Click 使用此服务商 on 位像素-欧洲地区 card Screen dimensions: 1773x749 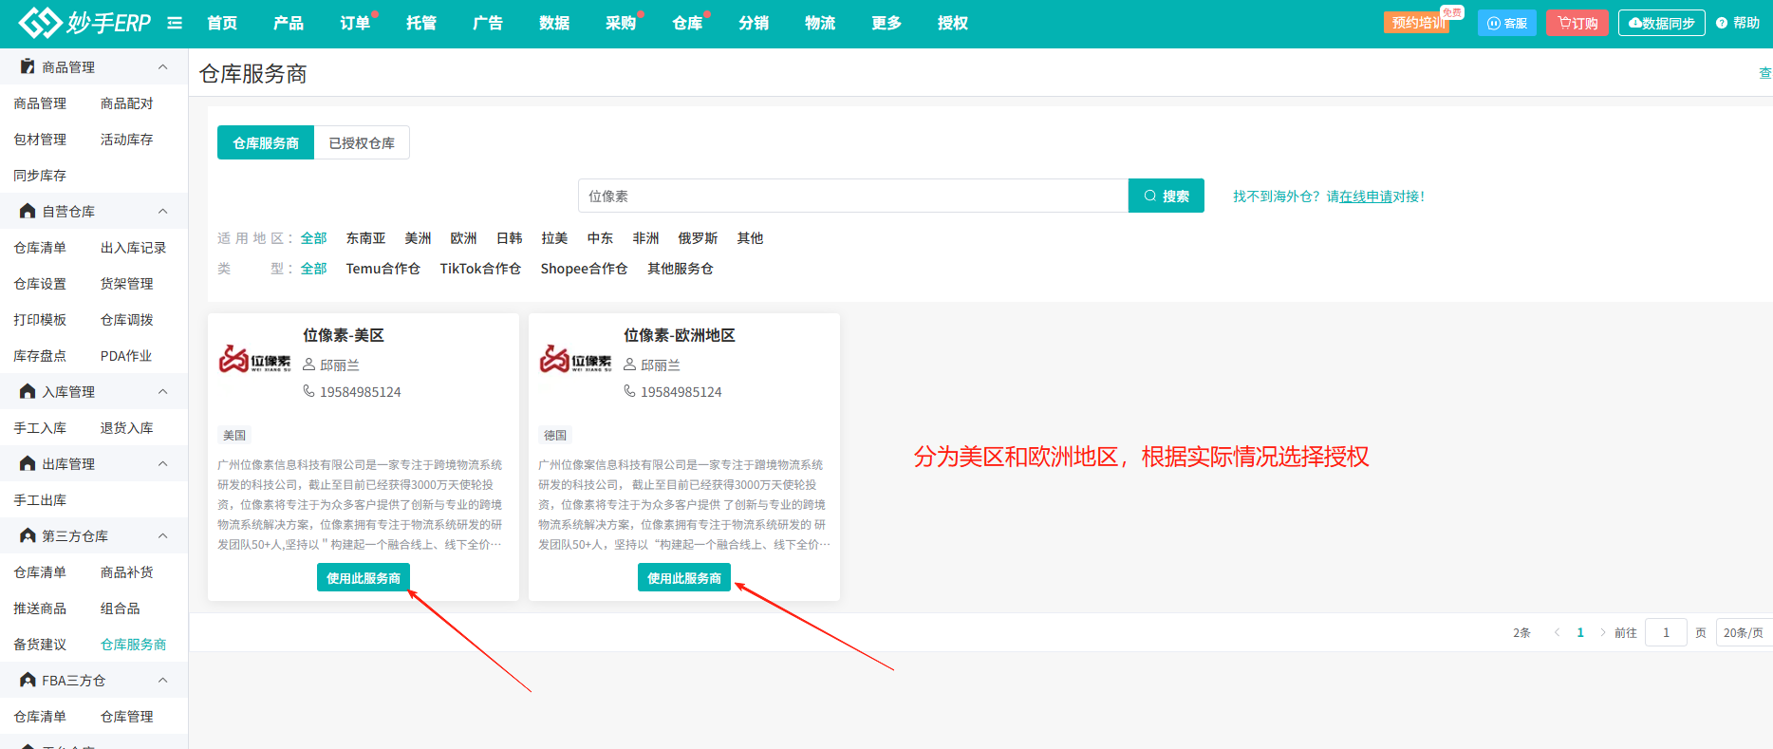[x=684, y=577]
